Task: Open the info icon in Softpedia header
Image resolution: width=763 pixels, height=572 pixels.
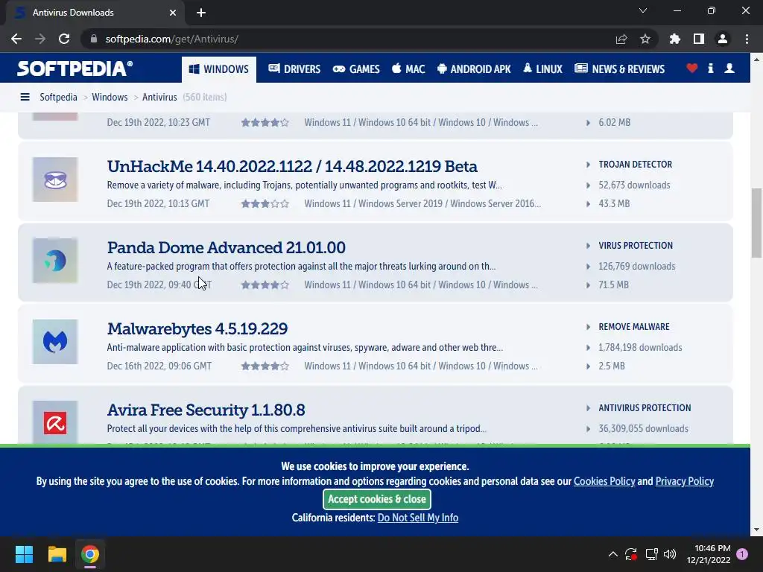Action: point(710,69)
